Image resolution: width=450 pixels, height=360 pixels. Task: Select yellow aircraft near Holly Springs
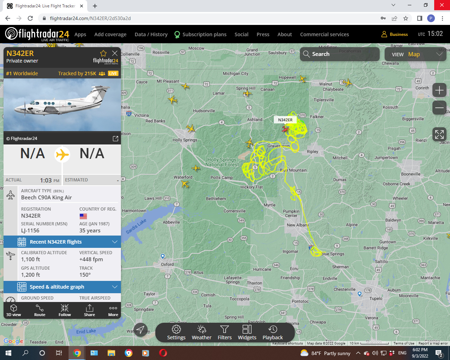click(191, 128)
